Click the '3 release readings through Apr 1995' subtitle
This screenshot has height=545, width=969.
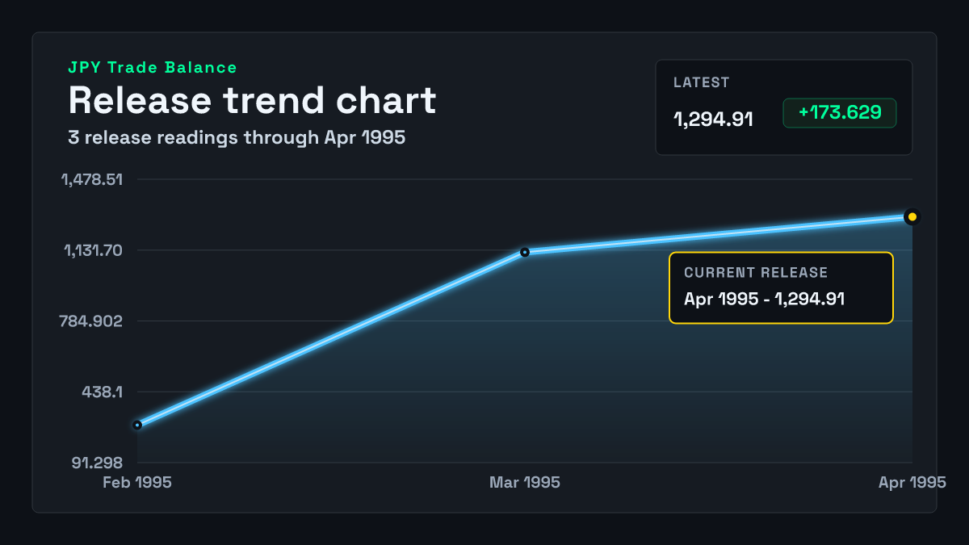[x=237, y=138]
